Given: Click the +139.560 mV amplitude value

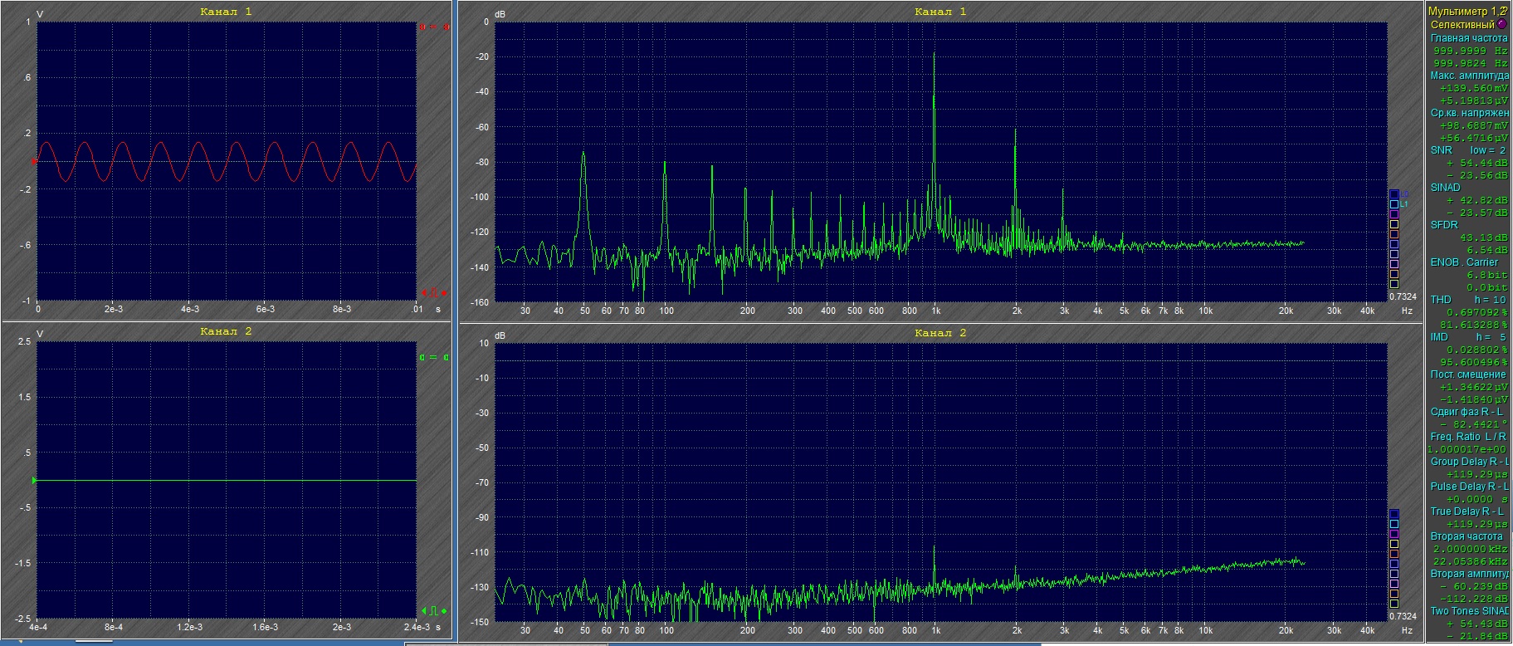Looking at the screenshot, I should pyautogui.click(x=1474, y=87).
